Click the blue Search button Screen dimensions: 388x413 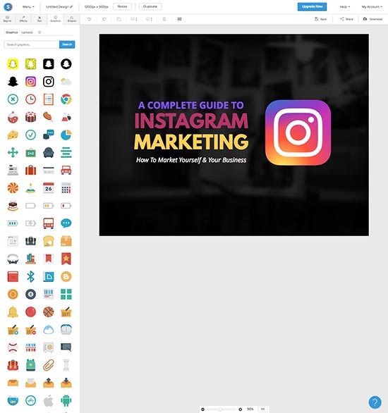(x=67, y=44)
